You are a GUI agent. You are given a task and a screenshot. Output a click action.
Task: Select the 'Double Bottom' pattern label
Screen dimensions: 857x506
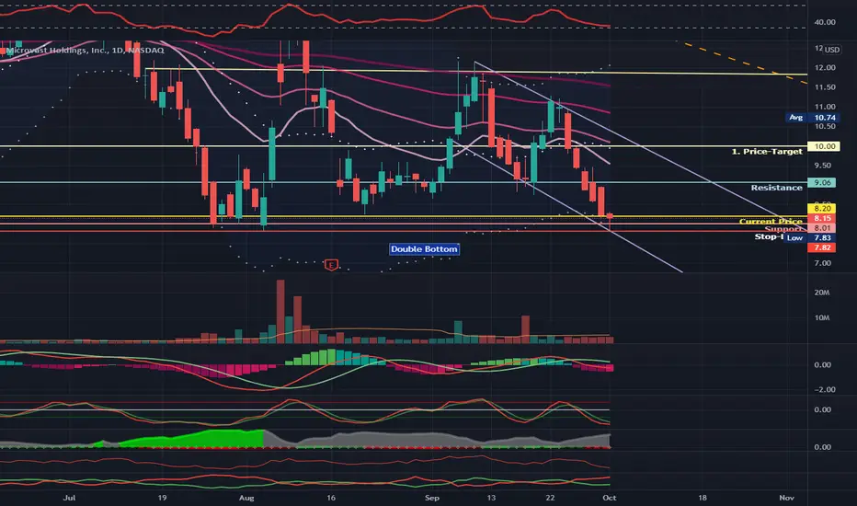(x=424, y=249)
